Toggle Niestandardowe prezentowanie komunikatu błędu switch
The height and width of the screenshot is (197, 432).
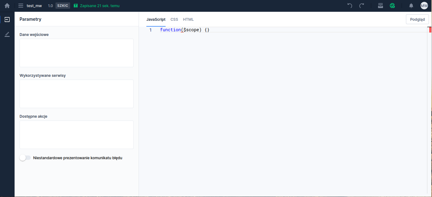(25, 158)
